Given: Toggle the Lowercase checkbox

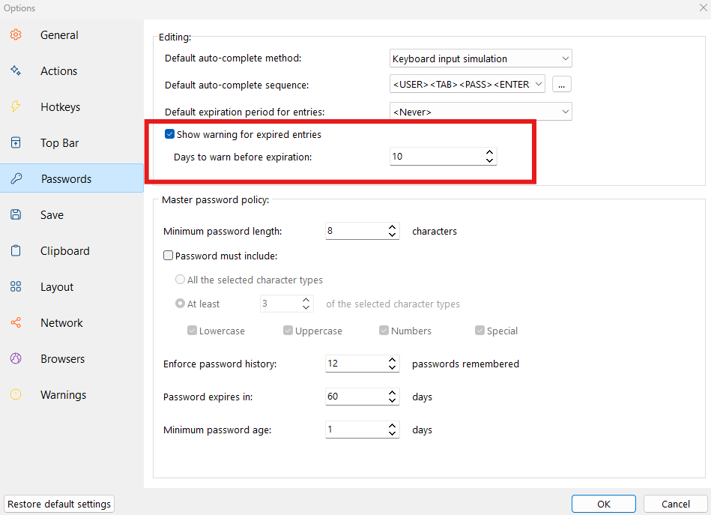Looking at the screenshot, I should pos(192,331).
